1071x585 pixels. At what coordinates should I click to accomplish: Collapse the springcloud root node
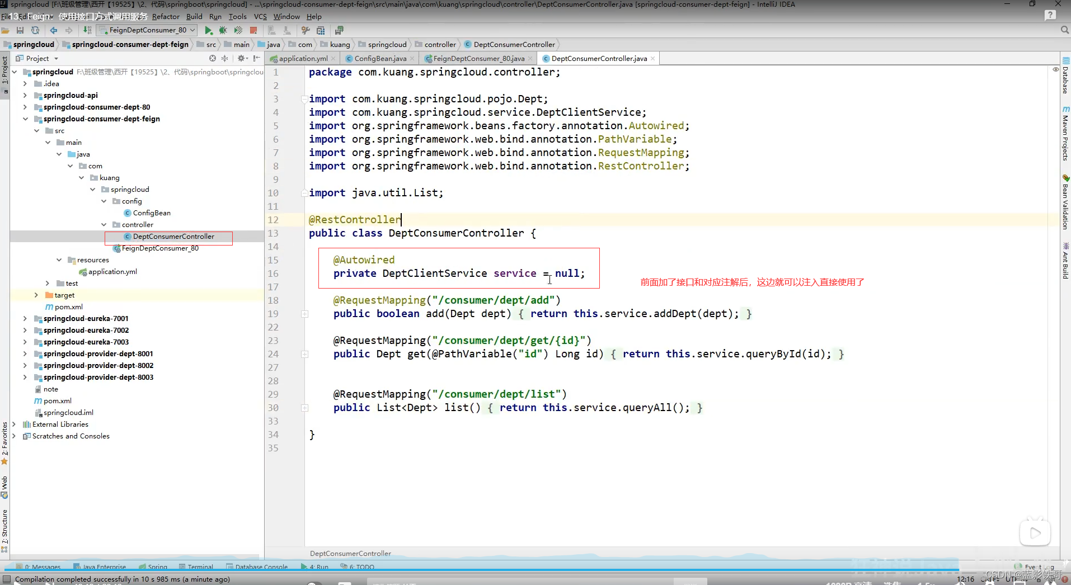pyautogui.click(x=15, y=72)
